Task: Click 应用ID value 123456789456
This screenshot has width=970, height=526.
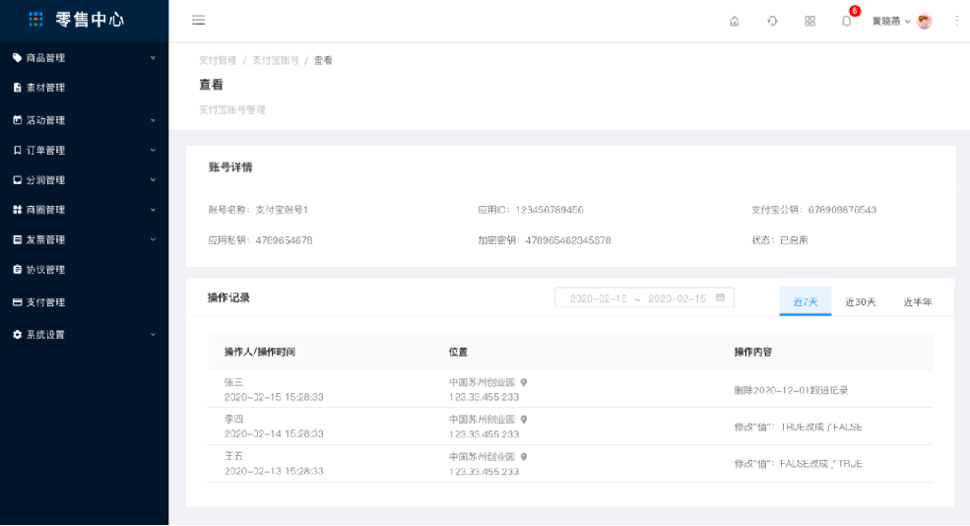Action: pyautogui.click(x=550, y=210)
